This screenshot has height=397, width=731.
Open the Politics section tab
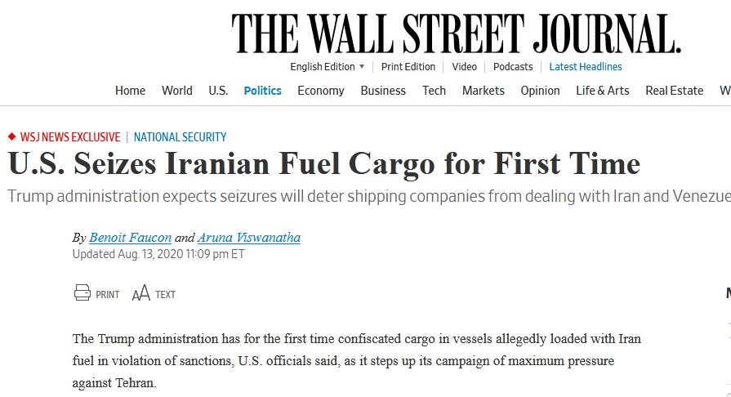coord(262,91)
